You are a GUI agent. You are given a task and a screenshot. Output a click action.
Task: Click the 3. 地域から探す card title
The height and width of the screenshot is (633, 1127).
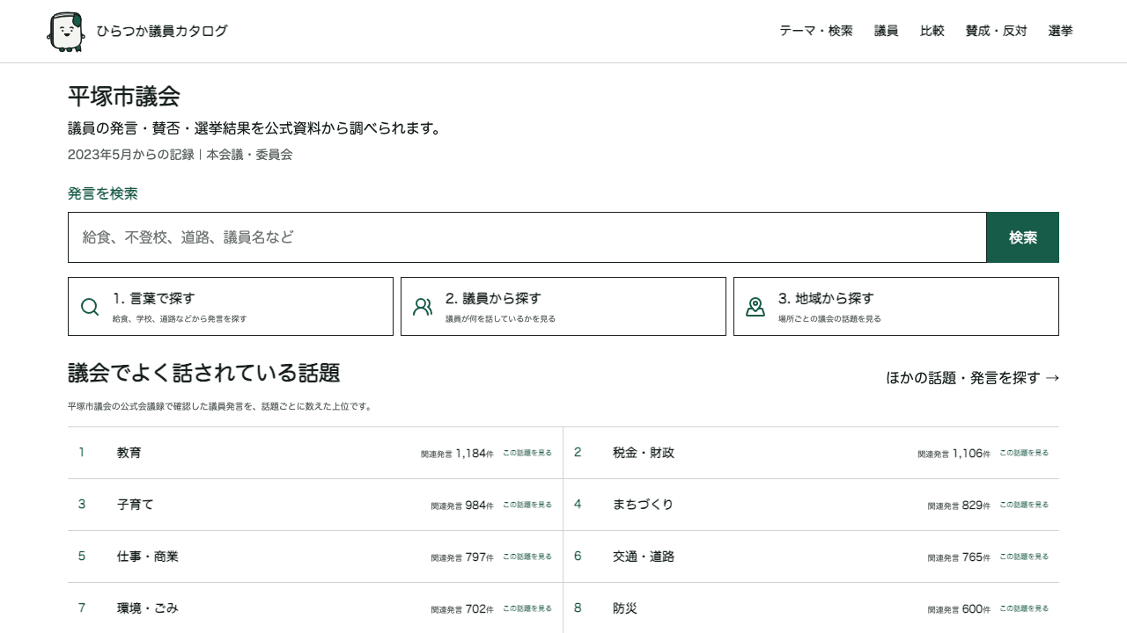[x=826, y=299]
